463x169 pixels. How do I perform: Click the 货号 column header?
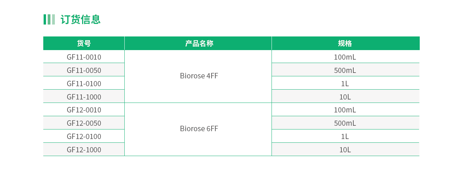tap(84, 43)
